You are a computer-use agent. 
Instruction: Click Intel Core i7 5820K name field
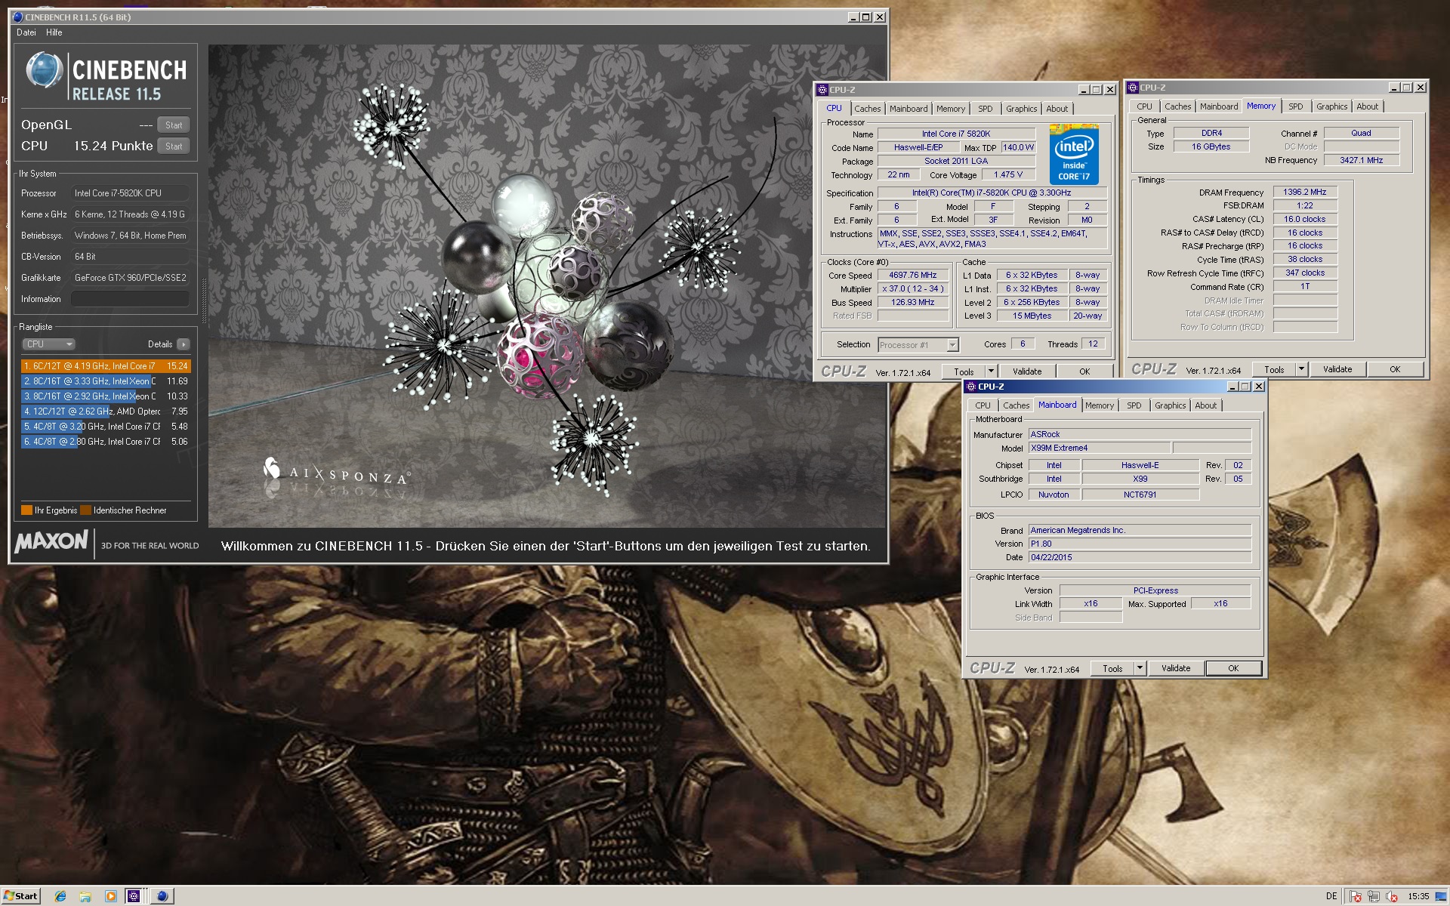(x=955, y=134)
